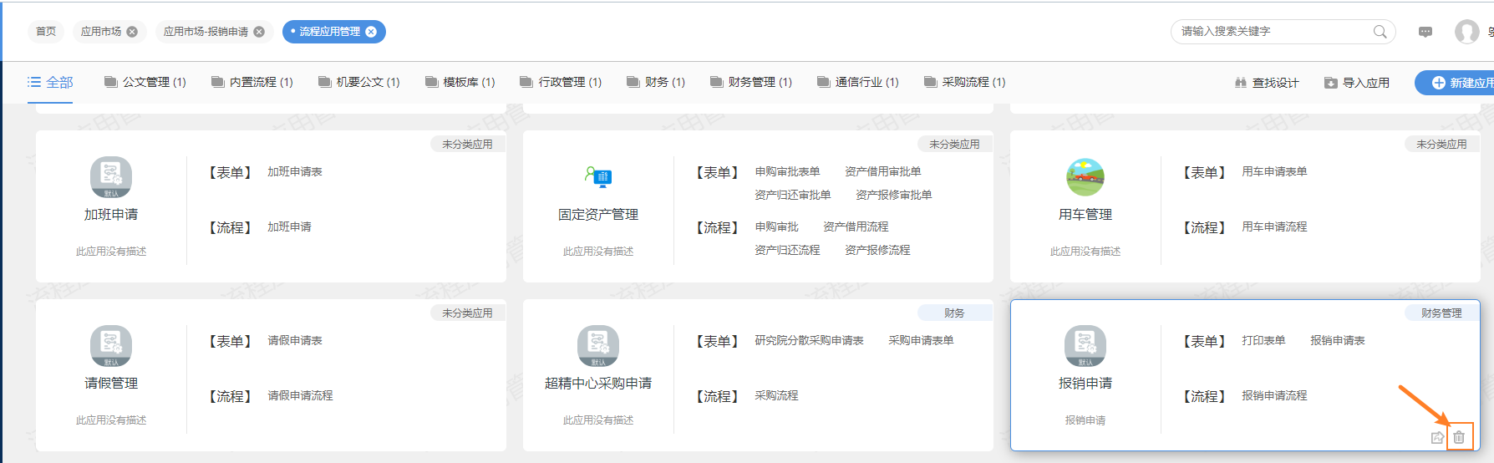Click the export icon on 报销申请 card
The width and height of the screenshot is (1494, 463).
pos(1437,437)
